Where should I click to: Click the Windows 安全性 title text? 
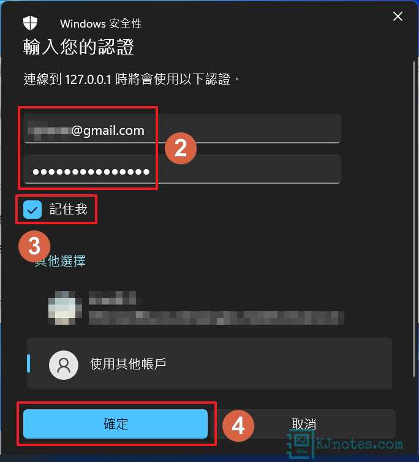click(x=101, y=24)
